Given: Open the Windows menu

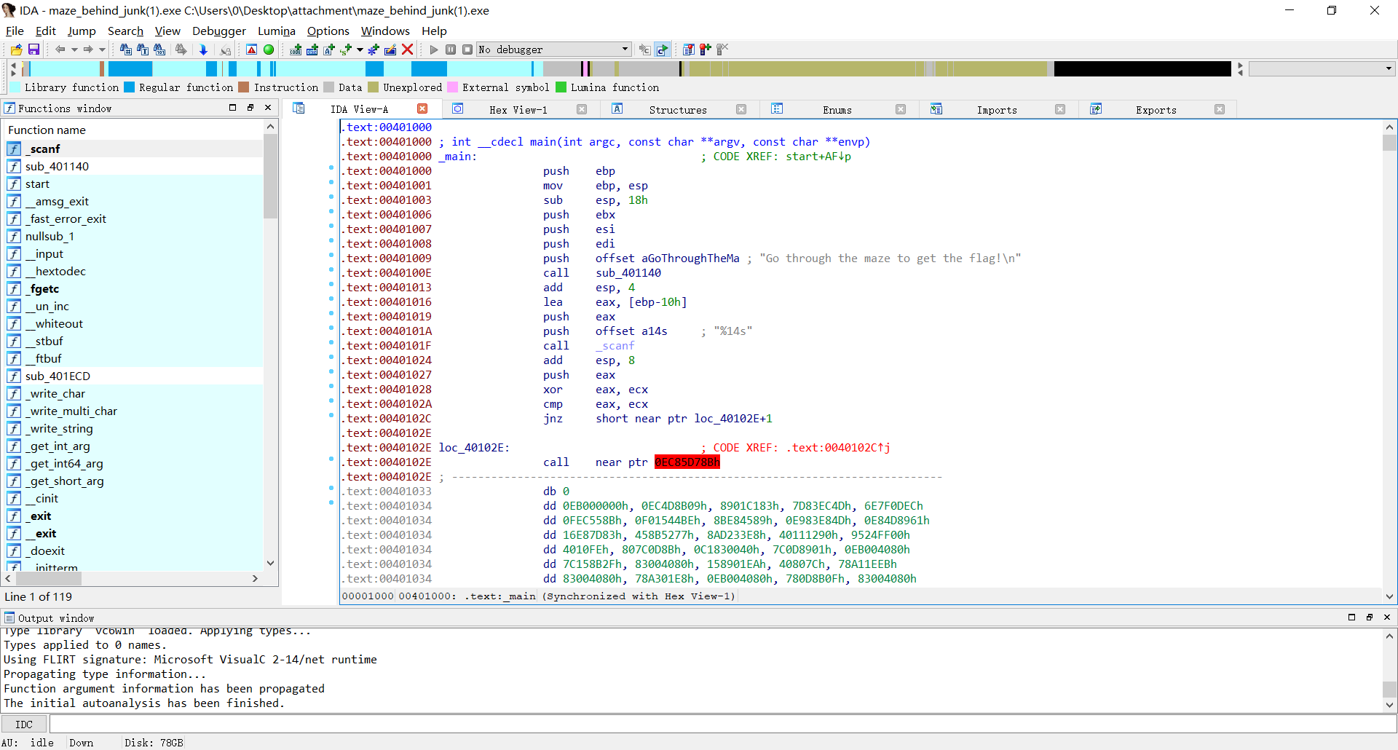Looking at the screenshot, I should 385,31.
